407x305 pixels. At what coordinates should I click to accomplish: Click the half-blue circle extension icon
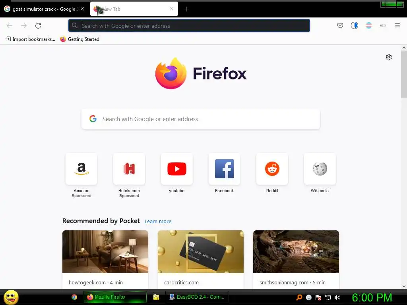tap(354, 25)
